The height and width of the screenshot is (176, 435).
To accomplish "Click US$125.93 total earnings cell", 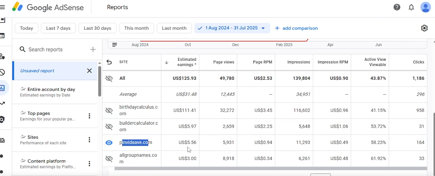I will point(184,79).
